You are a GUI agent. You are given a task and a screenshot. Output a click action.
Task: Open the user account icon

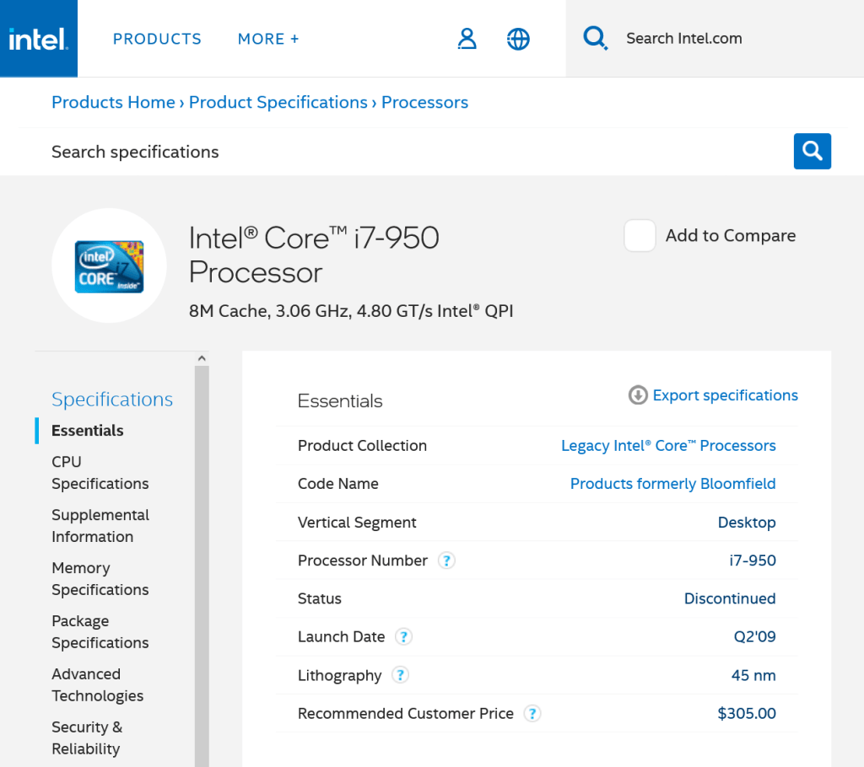click(x=467, y=39)
